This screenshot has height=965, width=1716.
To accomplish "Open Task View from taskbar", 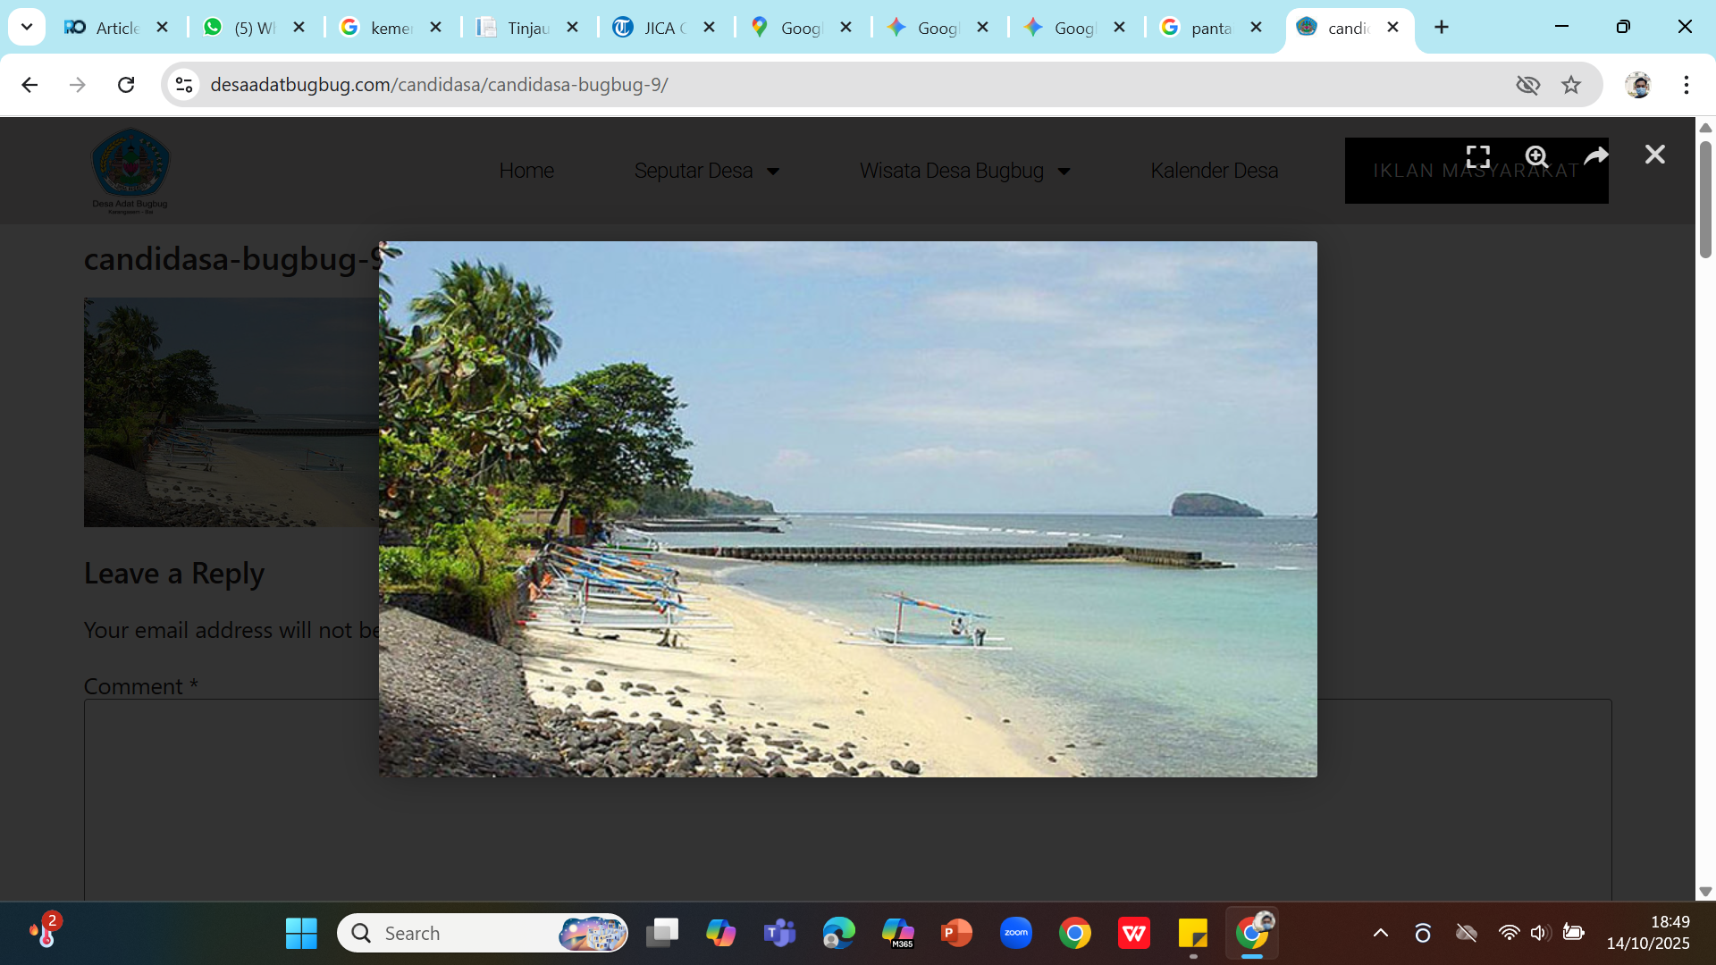I will (x=662, y=934).
